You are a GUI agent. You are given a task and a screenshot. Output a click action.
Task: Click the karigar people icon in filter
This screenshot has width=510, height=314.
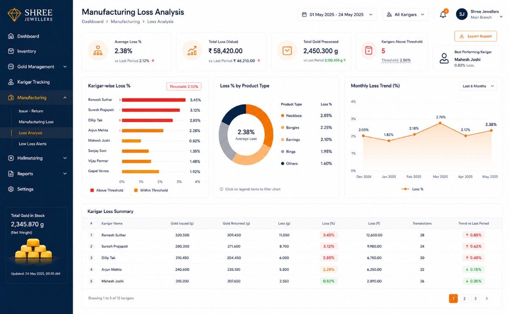pyautogui.click(x=389, y=14)
